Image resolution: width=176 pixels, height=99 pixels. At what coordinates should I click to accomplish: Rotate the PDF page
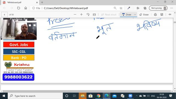[x=88, y=15]
